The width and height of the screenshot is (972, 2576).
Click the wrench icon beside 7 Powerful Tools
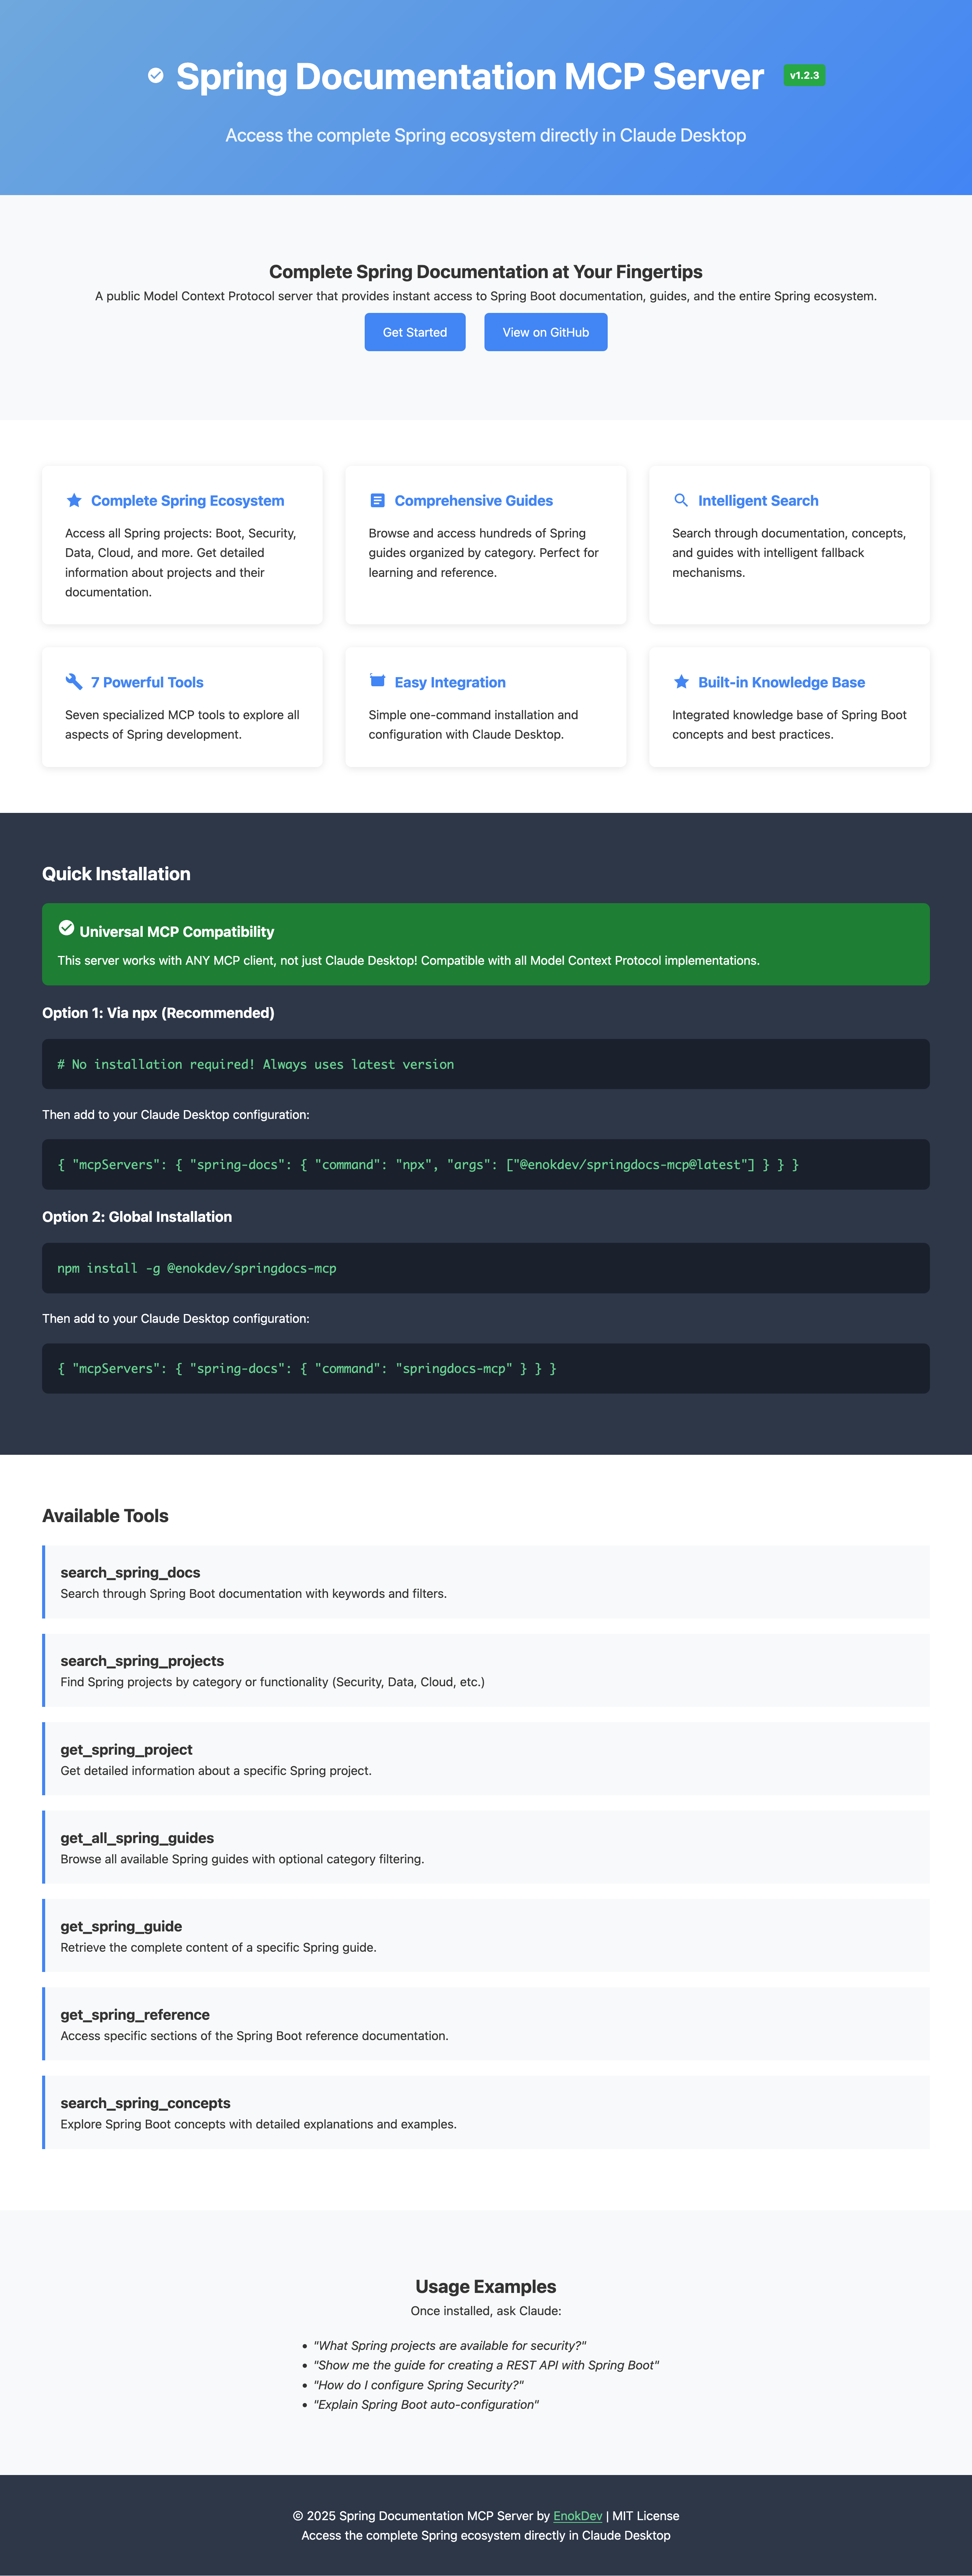point(73,682)
